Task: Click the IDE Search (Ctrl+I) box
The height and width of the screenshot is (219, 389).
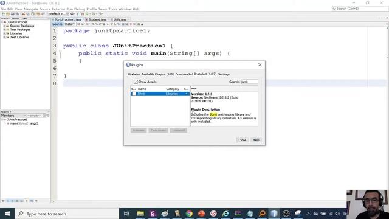Action: coord(360,9)
